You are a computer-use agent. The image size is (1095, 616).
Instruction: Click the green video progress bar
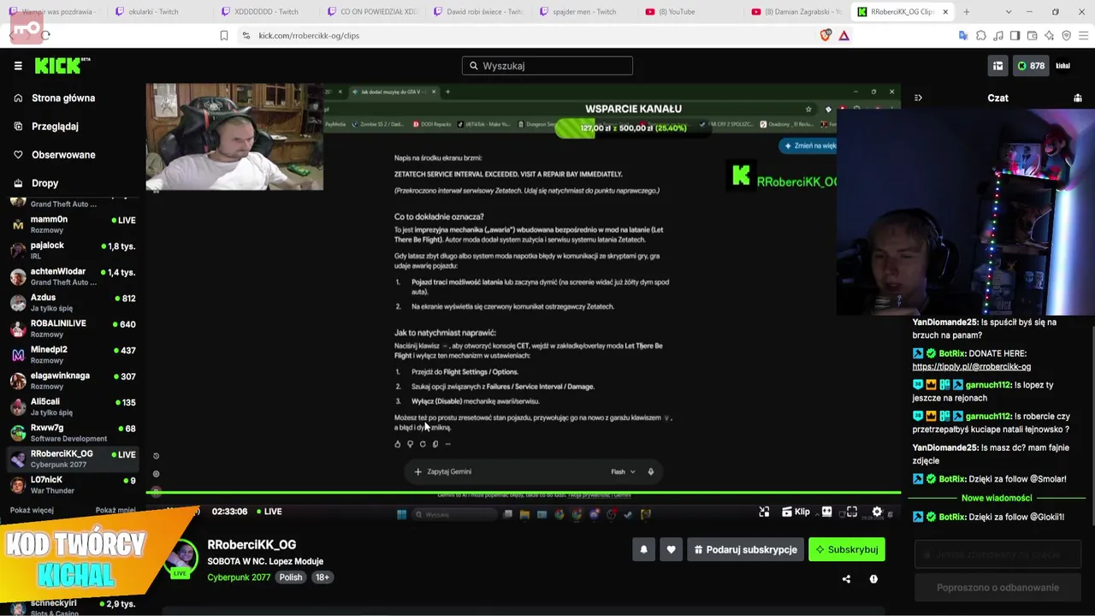pyautogui.click(x=524, y=493)
